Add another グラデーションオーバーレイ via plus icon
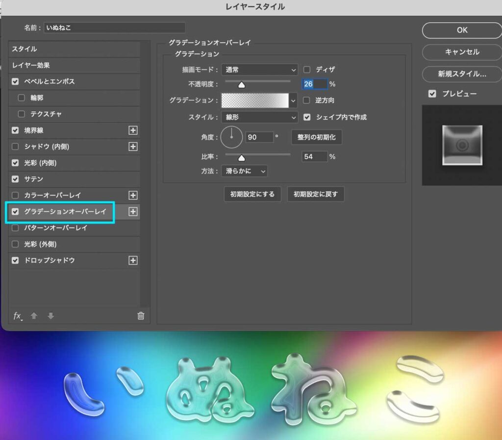This screenshot has width=502, height=440. coord(133,212)
